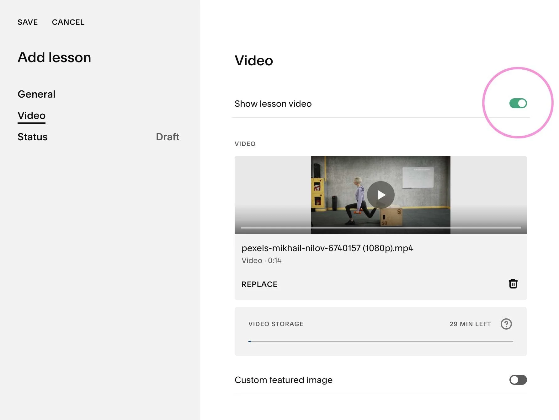Play the lesson video preview
The width and height of the screenshot is (559, 420).
click(x=381, y=195)
